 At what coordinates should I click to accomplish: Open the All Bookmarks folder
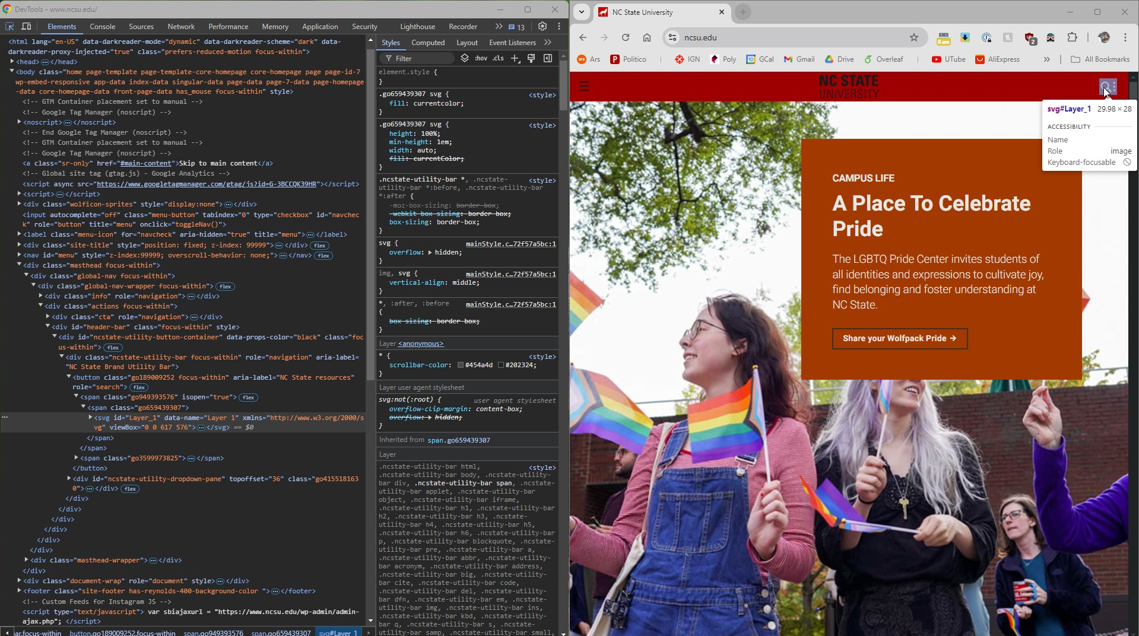[1100, 59]
